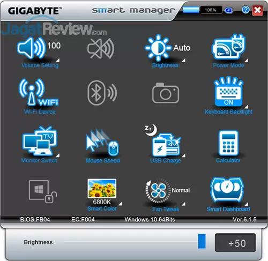Screen dimensions: 268x261
Task: Click Ver.6.1.5 in status bar
Action: click(244, 219)
